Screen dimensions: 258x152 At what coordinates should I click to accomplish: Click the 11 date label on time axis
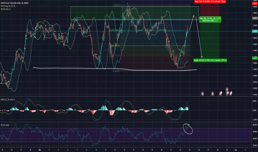point(96,150)
